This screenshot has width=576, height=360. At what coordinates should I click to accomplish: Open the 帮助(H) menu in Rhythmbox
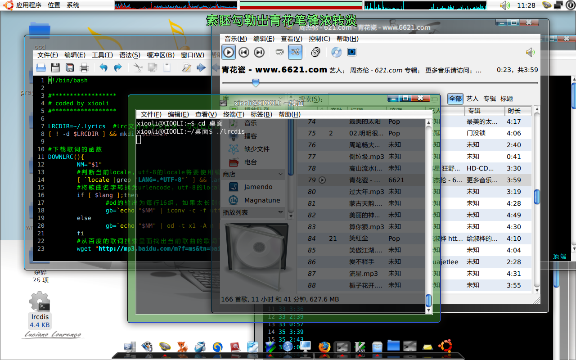pyautogui.click(x=347, y=39)
